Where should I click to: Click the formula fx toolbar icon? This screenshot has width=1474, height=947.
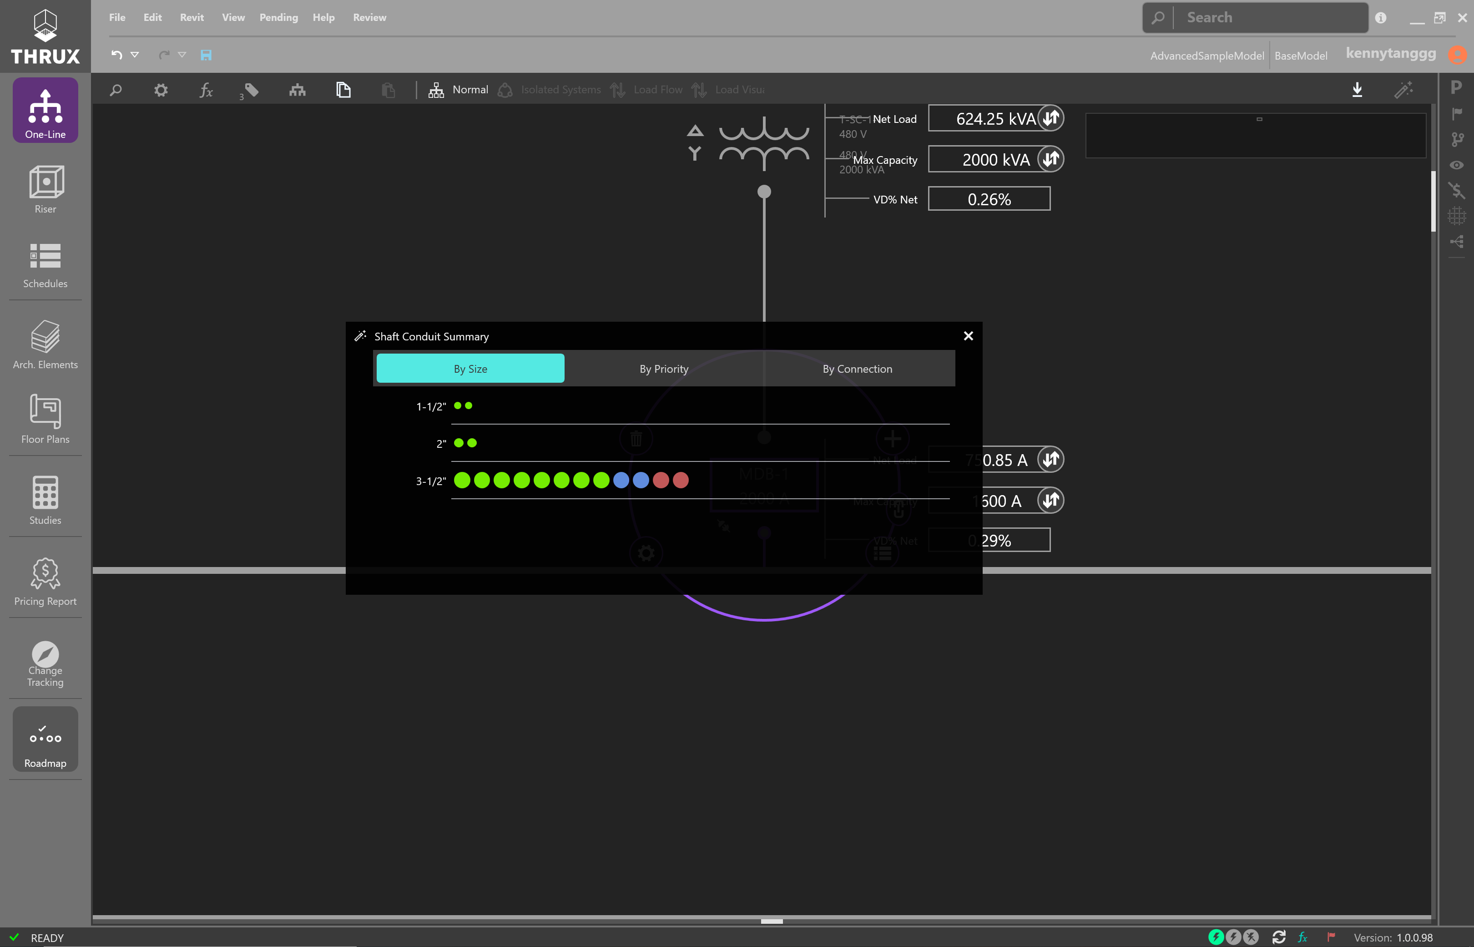(206, 91)
